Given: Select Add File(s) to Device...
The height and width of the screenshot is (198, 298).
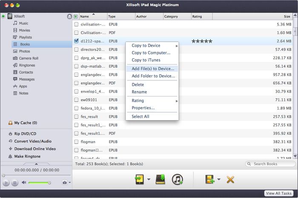Looking at the screenshot, I should (153, 69).
